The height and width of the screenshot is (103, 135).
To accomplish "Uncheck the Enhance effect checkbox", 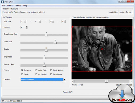I will tap(22, 70).
